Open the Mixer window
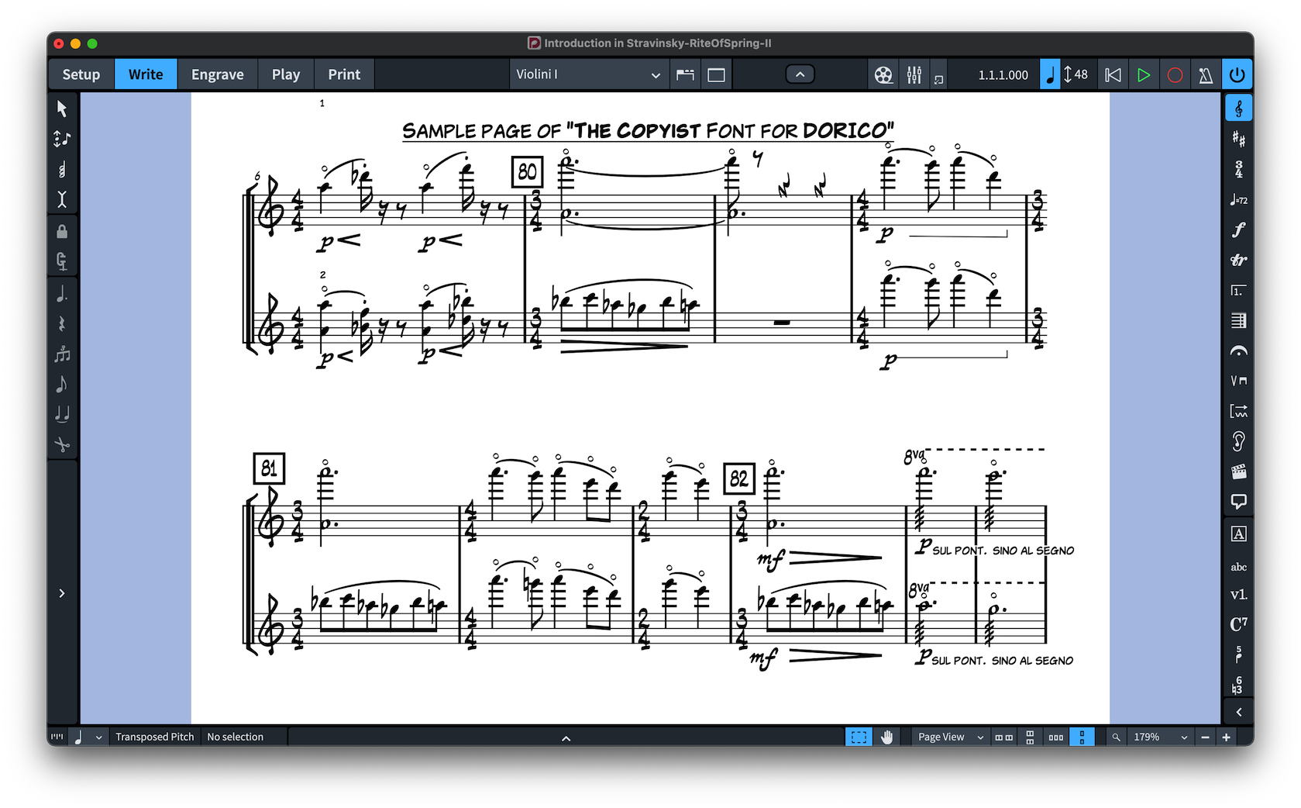 pos(914,75)
